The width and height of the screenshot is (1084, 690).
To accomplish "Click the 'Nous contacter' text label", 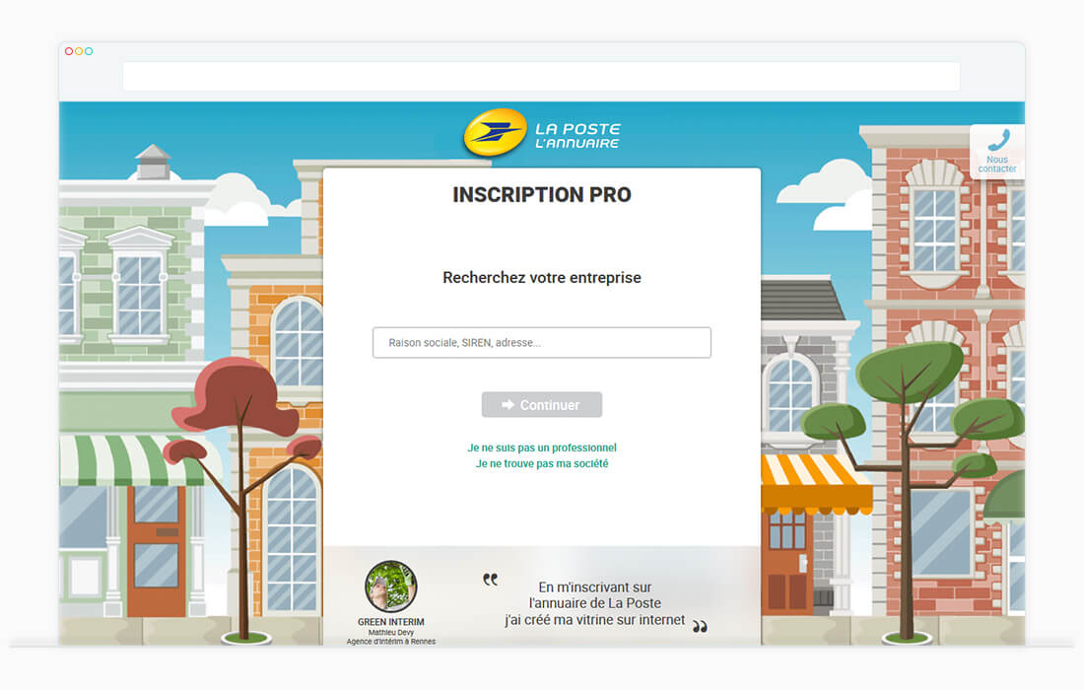I will tap(997, 164).
